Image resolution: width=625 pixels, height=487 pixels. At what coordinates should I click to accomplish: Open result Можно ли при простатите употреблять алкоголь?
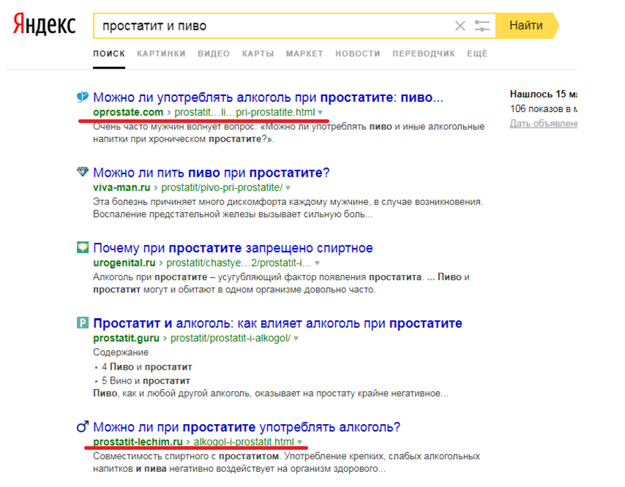[247, 427]
